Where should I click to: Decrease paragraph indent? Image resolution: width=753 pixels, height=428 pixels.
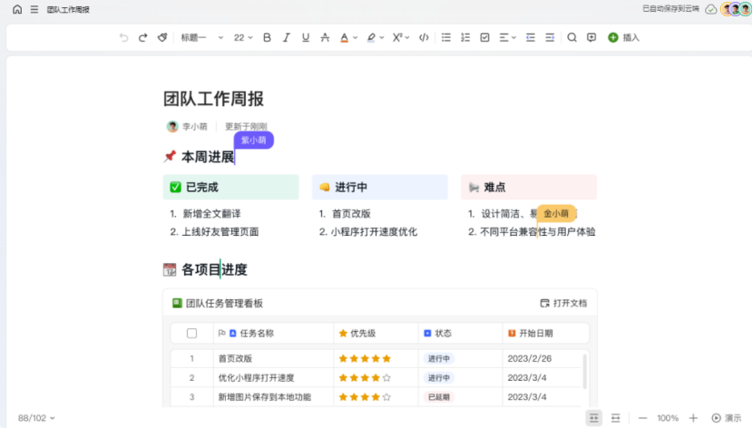click(531, 37)
